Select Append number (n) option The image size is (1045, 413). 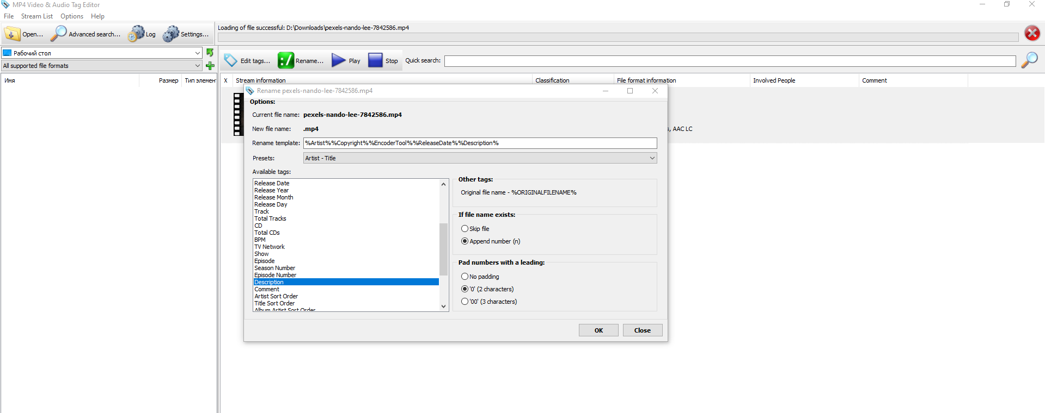click(465, 241)
